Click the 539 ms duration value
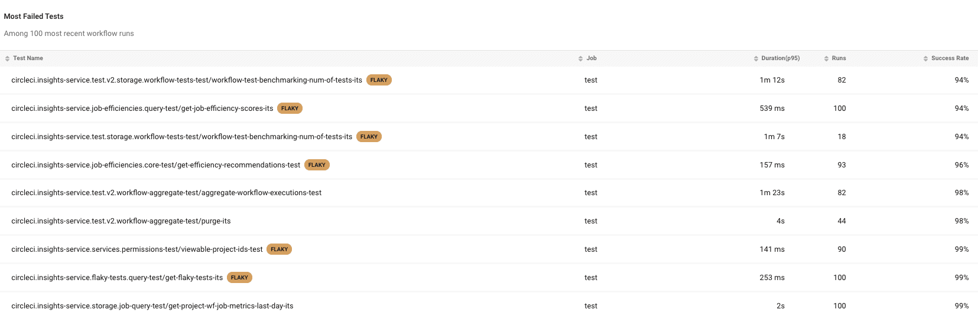 tap(772, 108)
